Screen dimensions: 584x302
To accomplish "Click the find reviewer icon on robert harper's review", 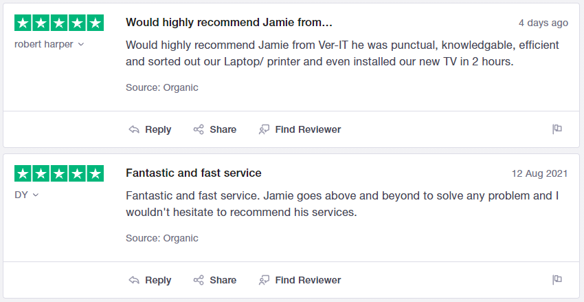I will [264, 129].
